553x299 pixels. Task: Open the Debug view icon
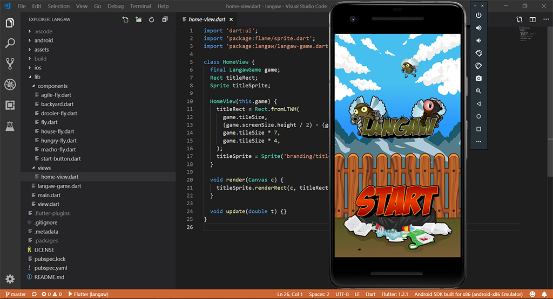(x=10, y=85)
